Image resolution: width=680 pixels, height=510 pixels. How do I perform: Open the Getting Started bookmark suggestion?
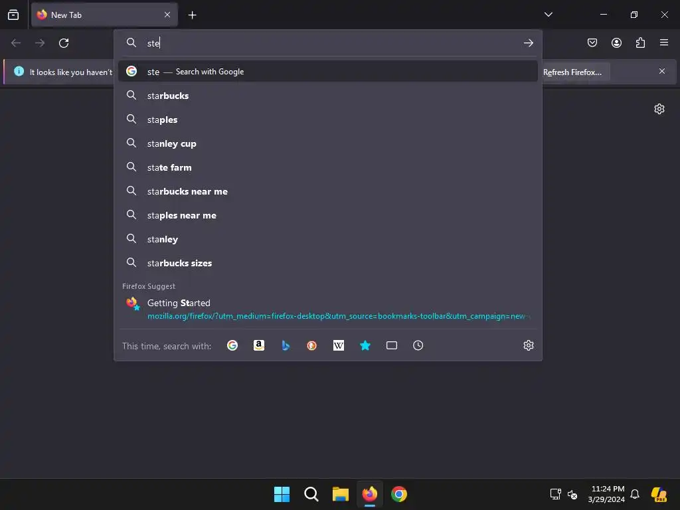(x=328, y=309)
